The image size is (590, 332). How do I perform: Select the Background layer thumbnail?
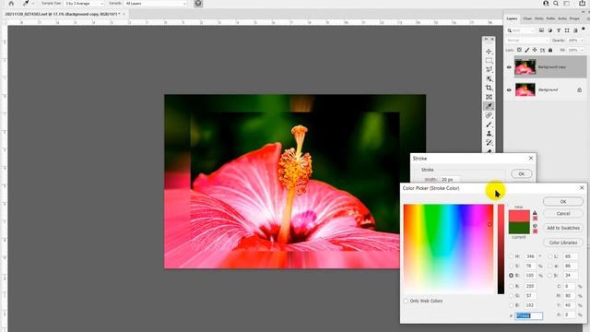tap(525, 89)
